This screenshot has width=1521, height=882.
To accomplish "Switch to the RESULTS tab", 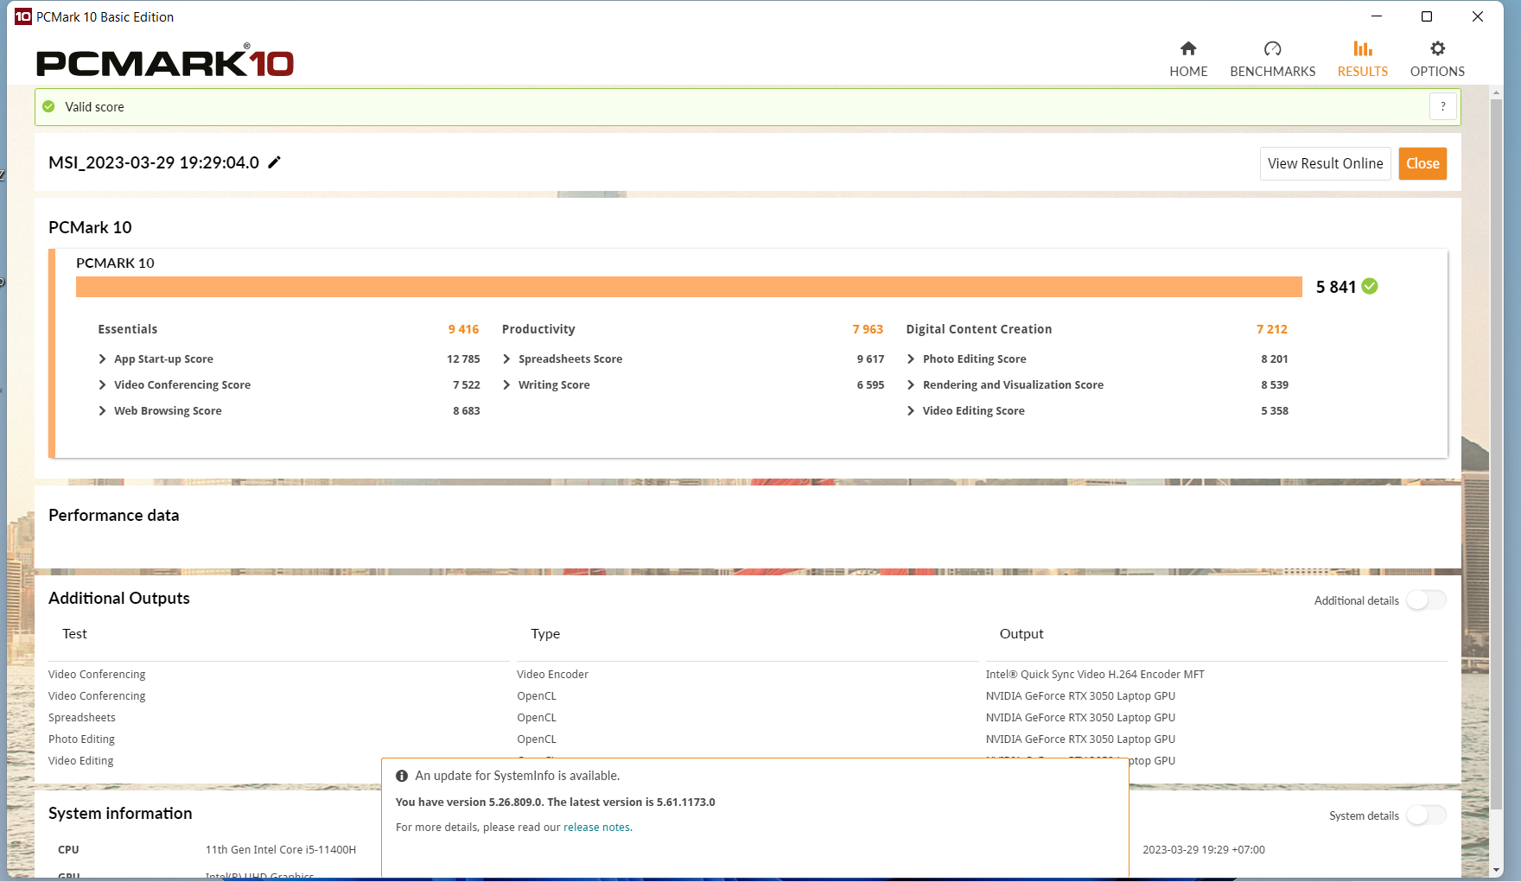I will coord(1363,60).
